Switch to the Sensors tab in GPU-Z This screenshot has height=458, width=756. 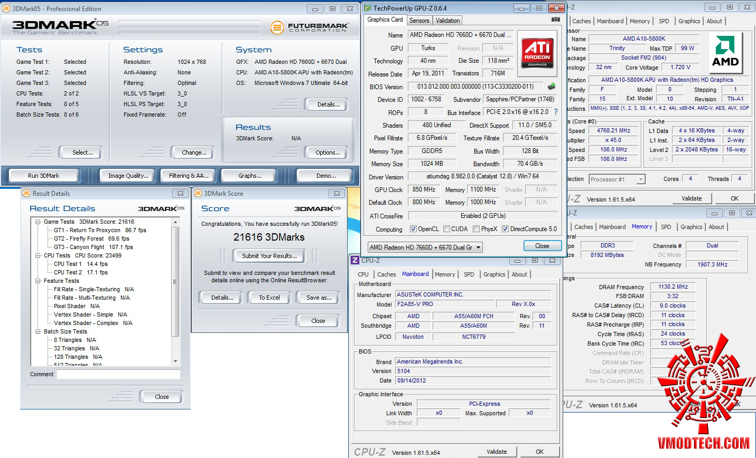pyautogui.click(x=419, y=21)
